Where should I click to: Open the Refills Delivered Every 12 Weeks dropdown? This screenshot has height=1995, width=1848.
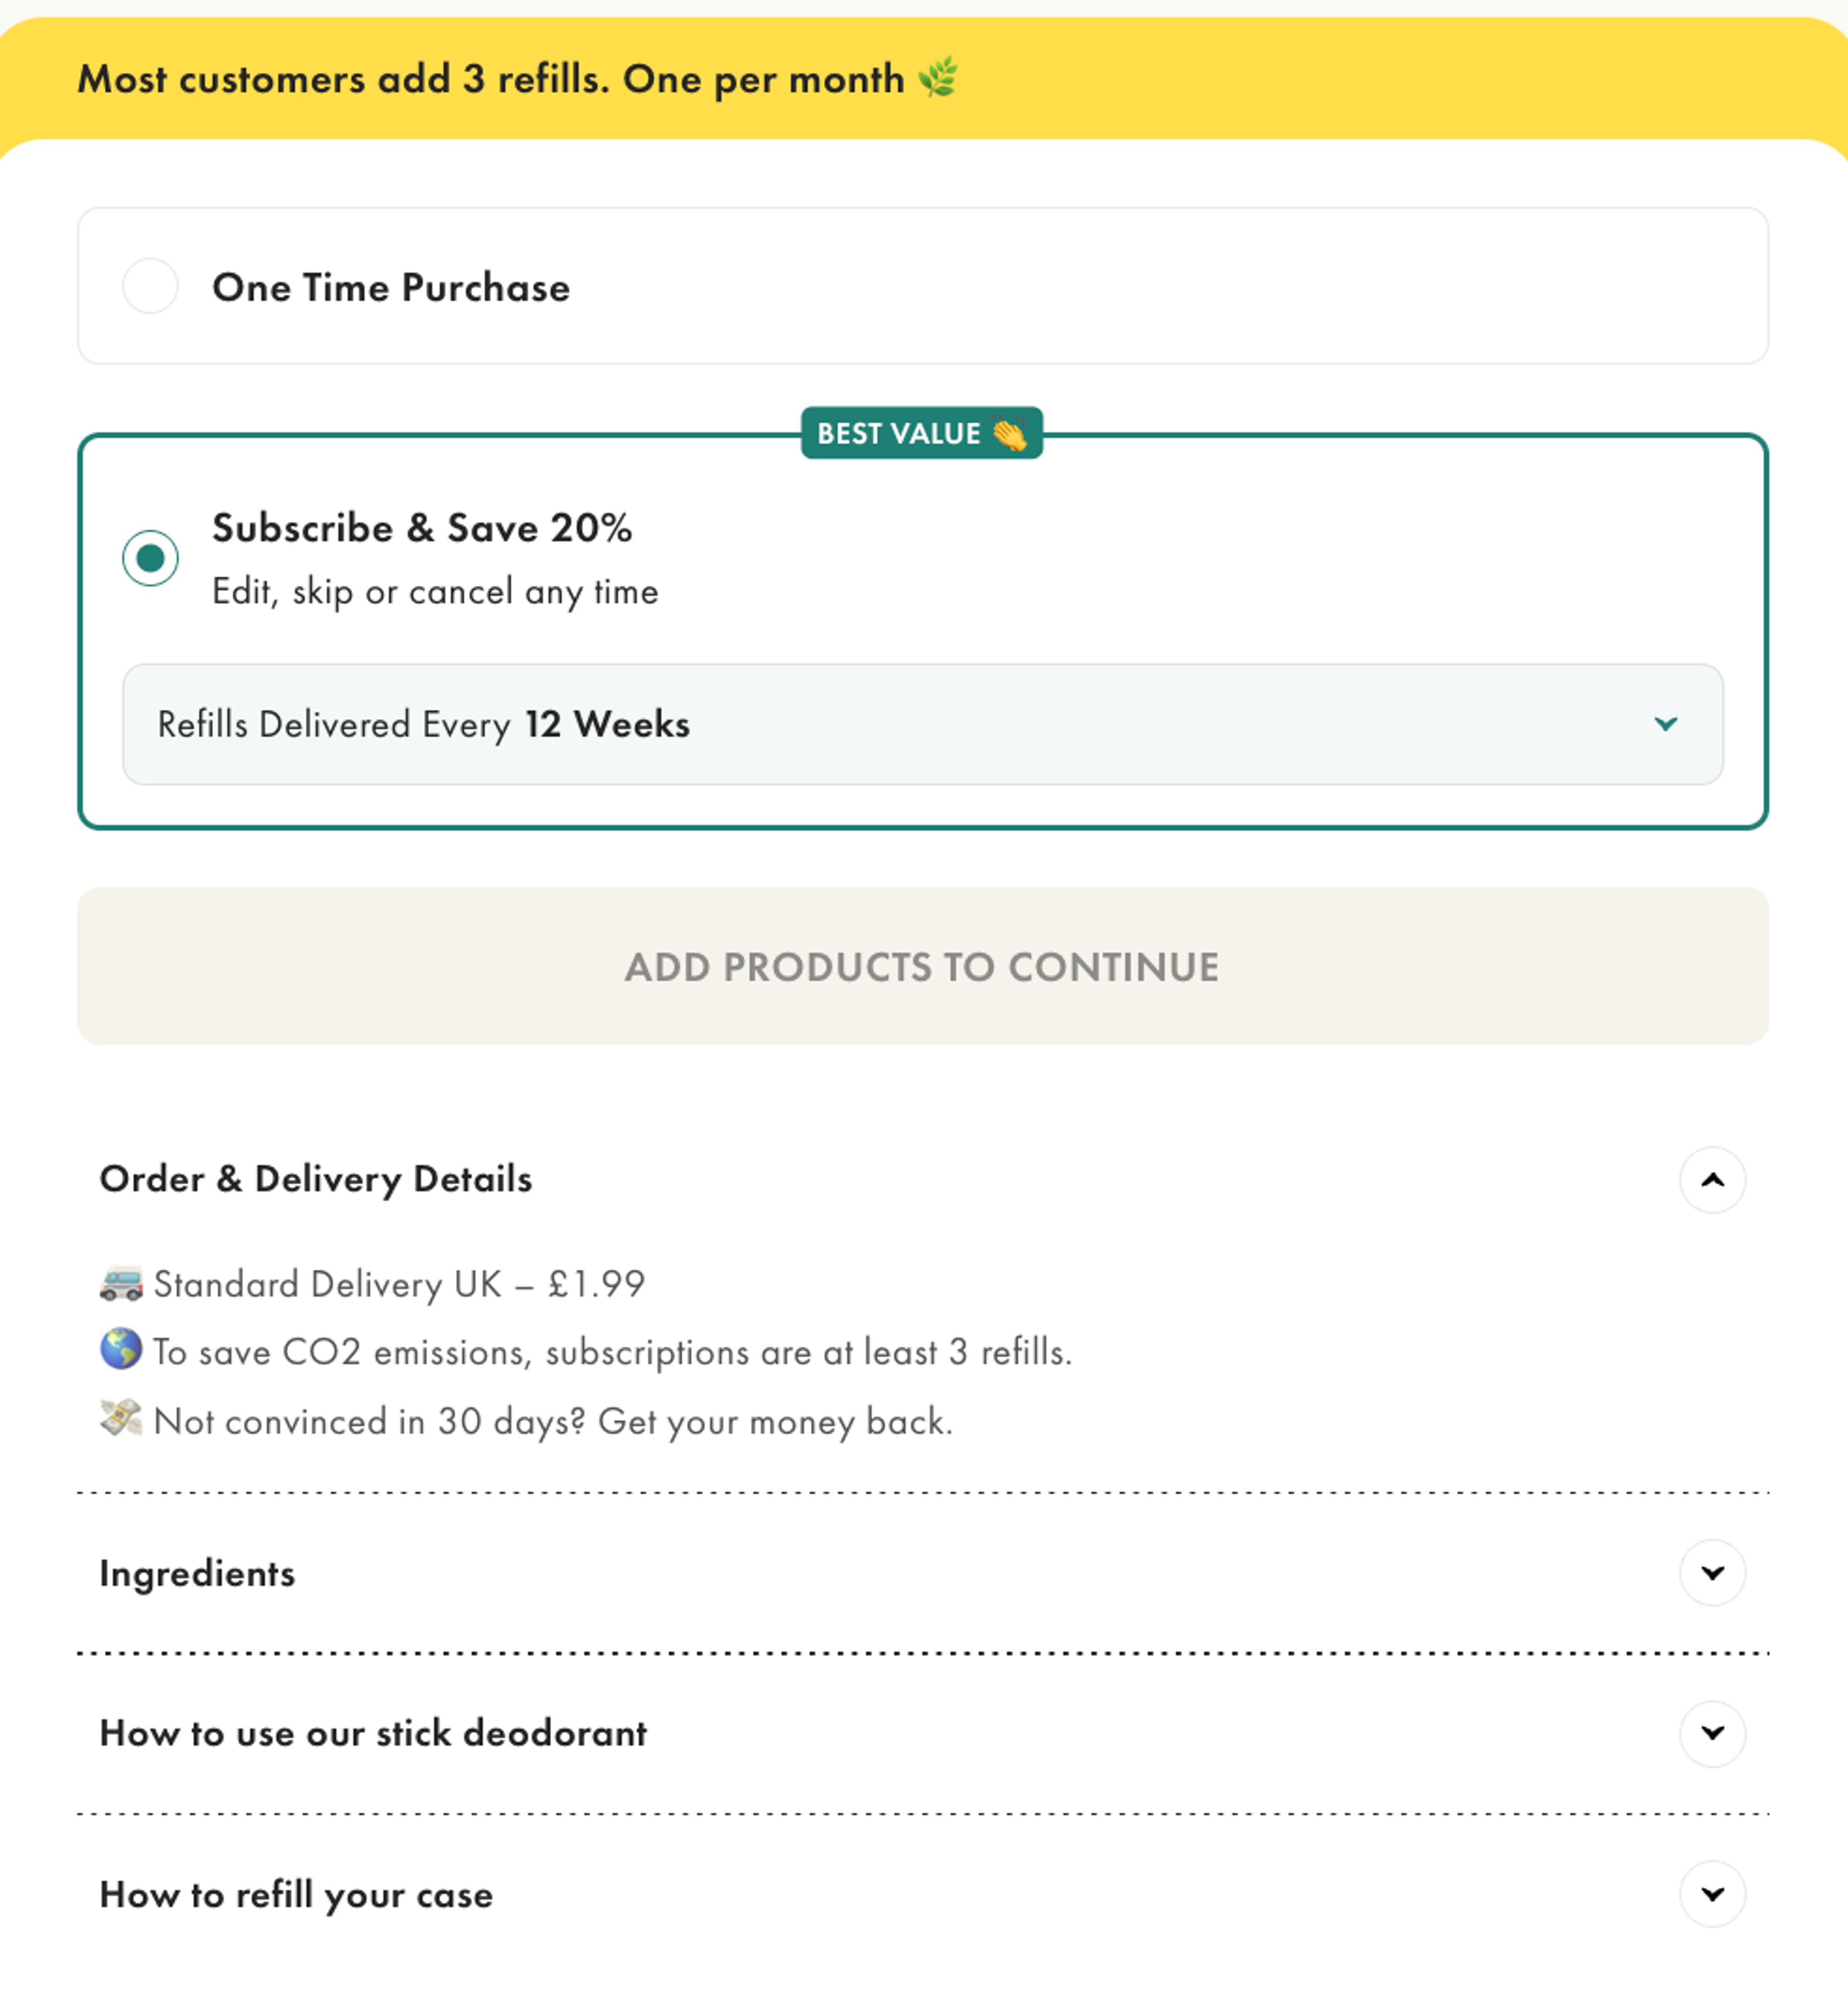click(922, 724)
